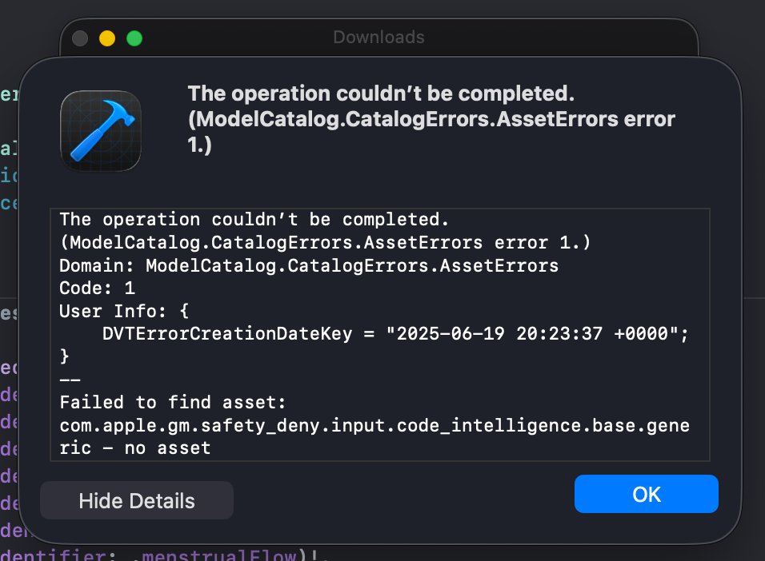Screen dimensions: 765x561
Task: Click the com.apple.gm.safety_deny asset identifier text
Action: (374, 436)
